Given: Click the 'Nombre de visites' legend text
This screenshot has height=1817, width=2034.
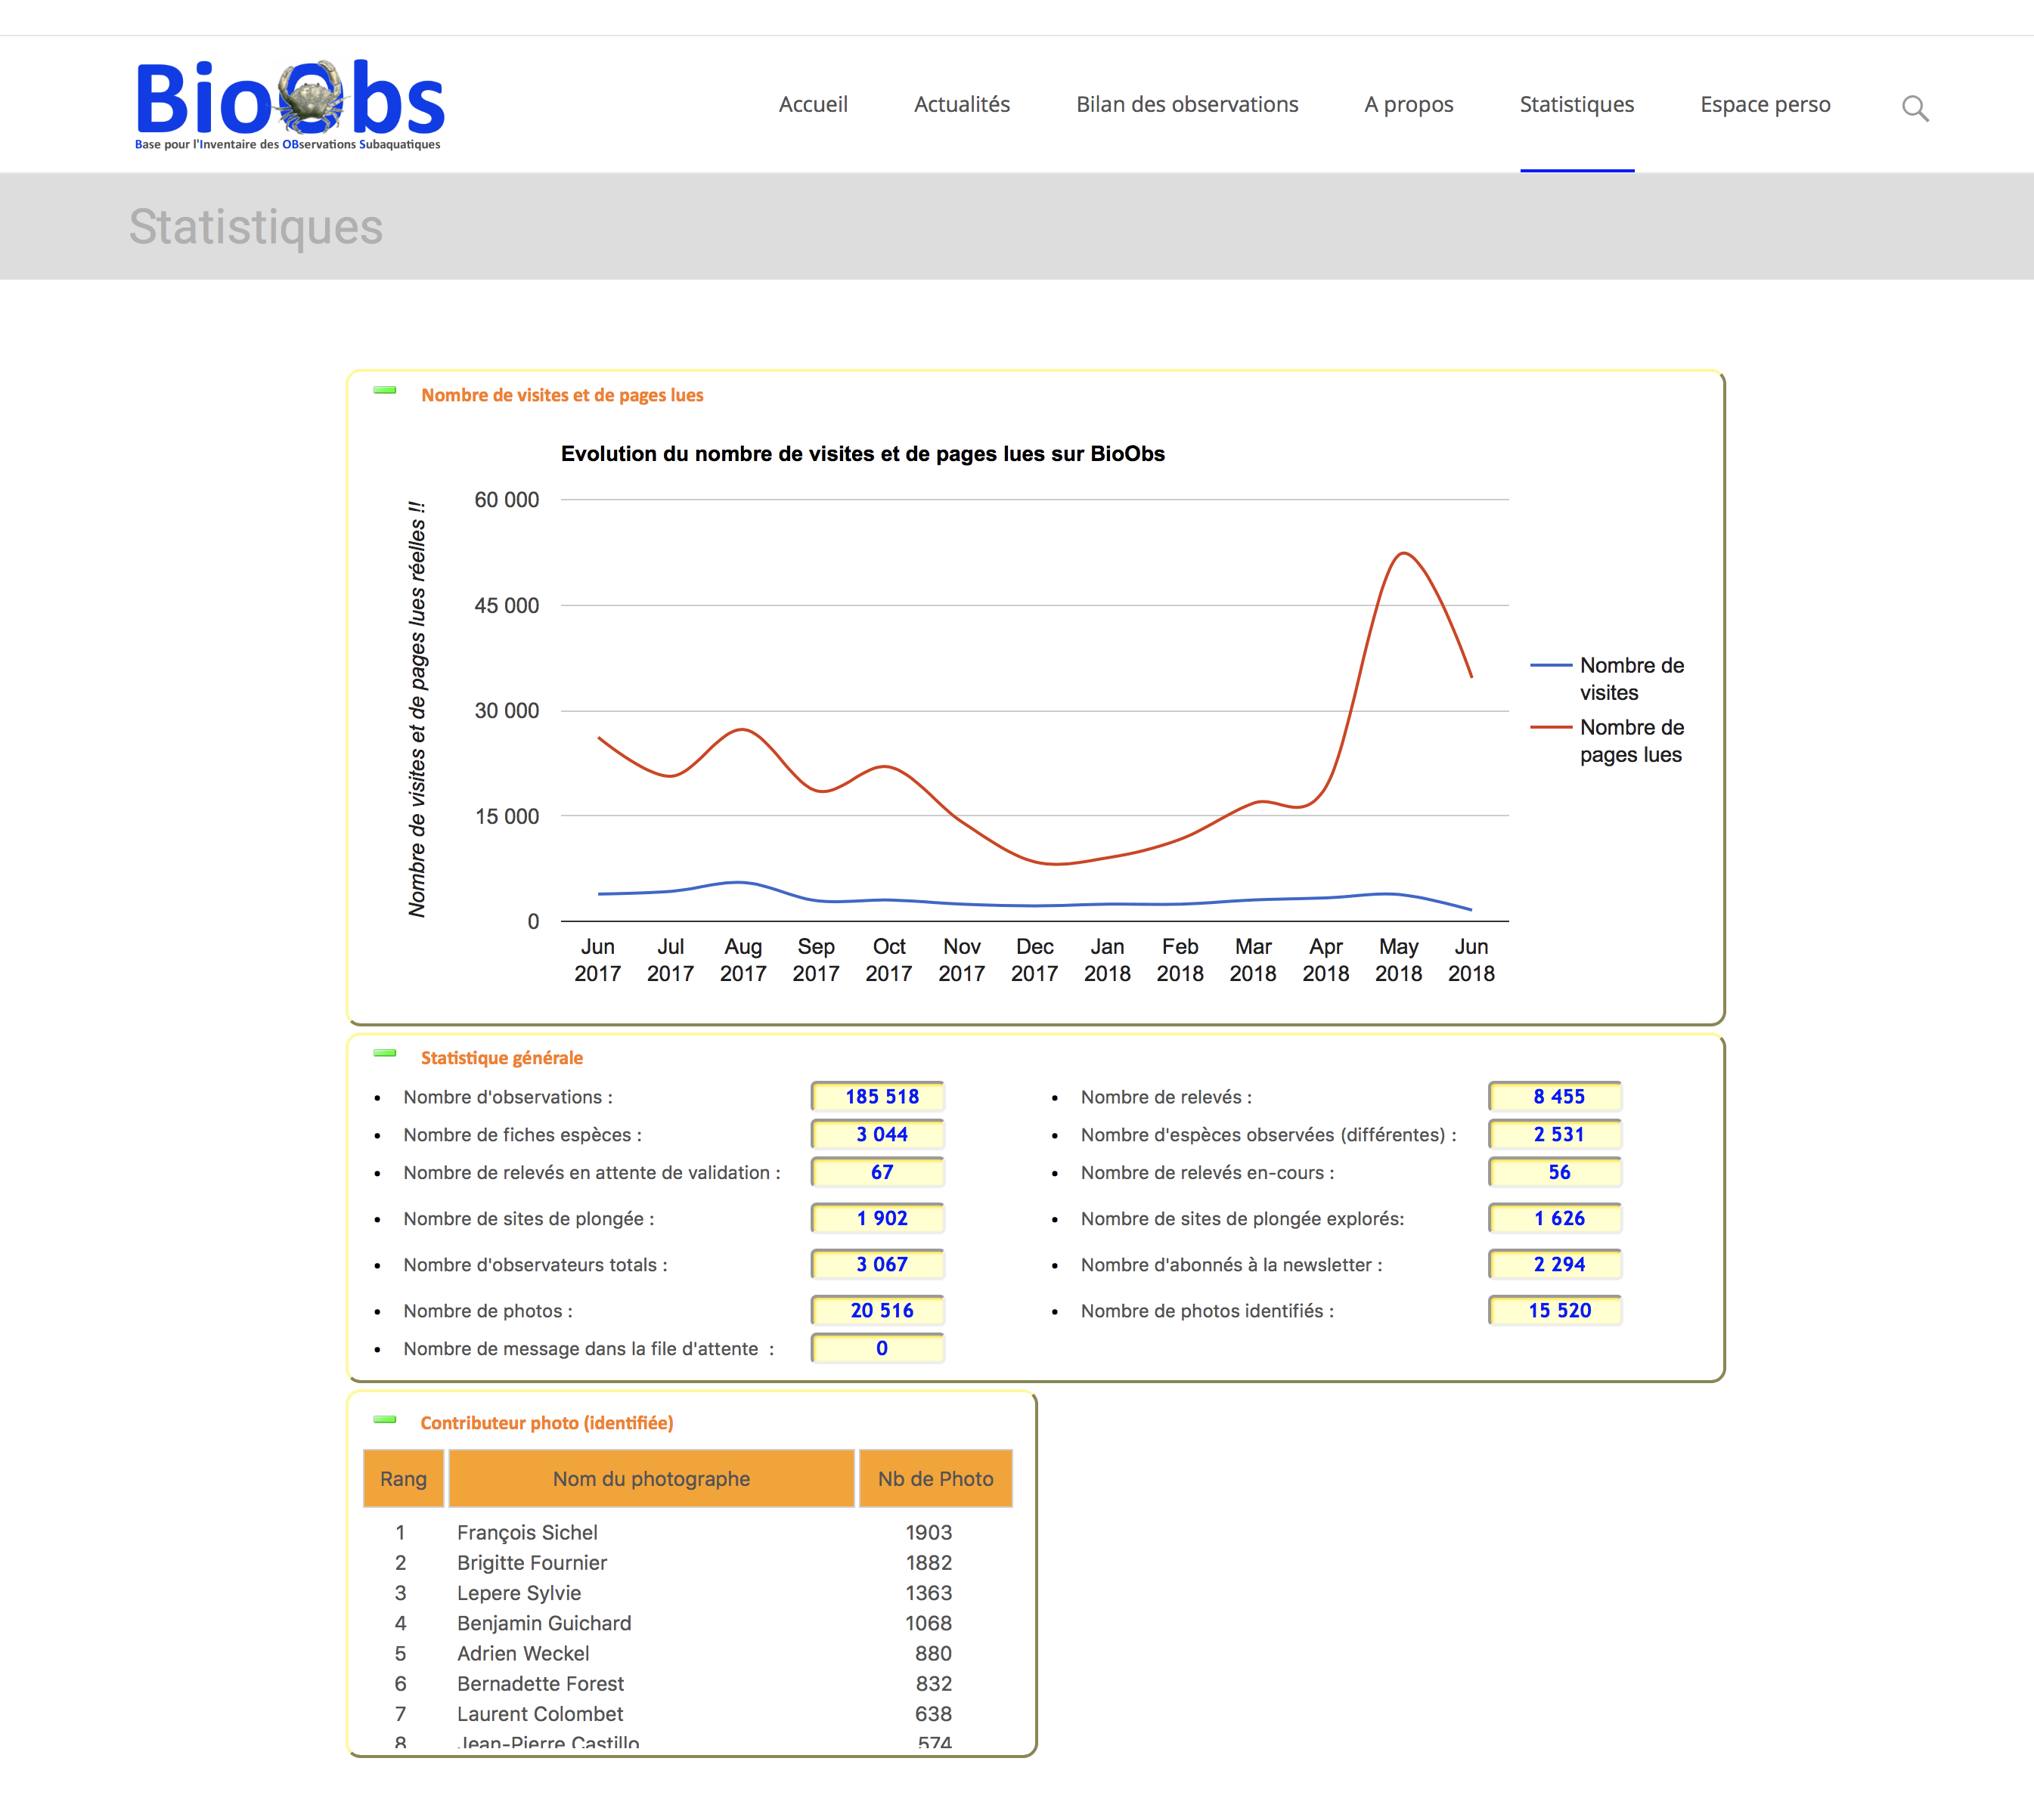Looking at the screenshot, I should (1632, 679).
